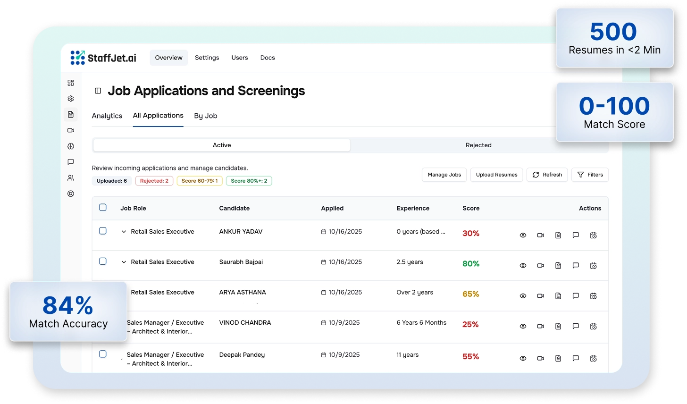Toggle the sidebar panel icon beside page title
This screenshot has width=687, height=404.
click(98, 91)
